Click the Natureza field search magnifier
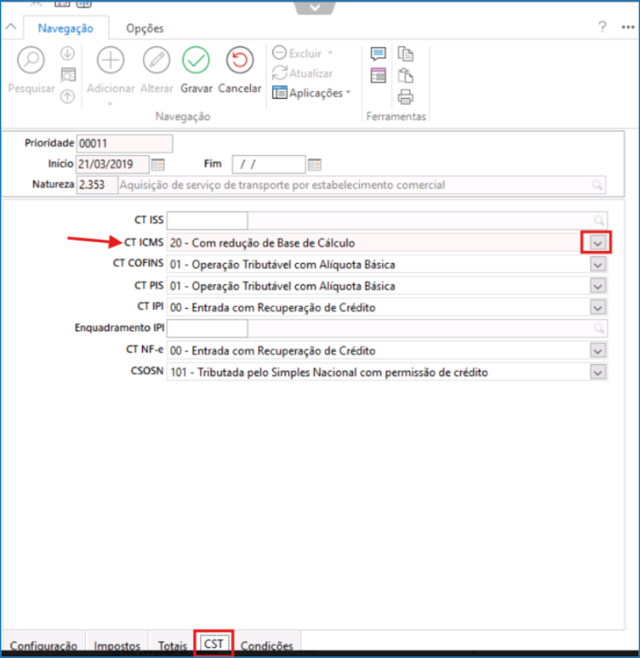 tap(597, 185)
